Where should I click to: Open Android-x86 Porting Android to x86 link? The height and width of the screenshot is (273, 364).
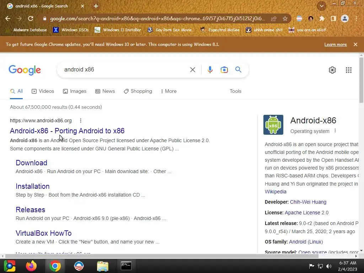click(67, 131)
